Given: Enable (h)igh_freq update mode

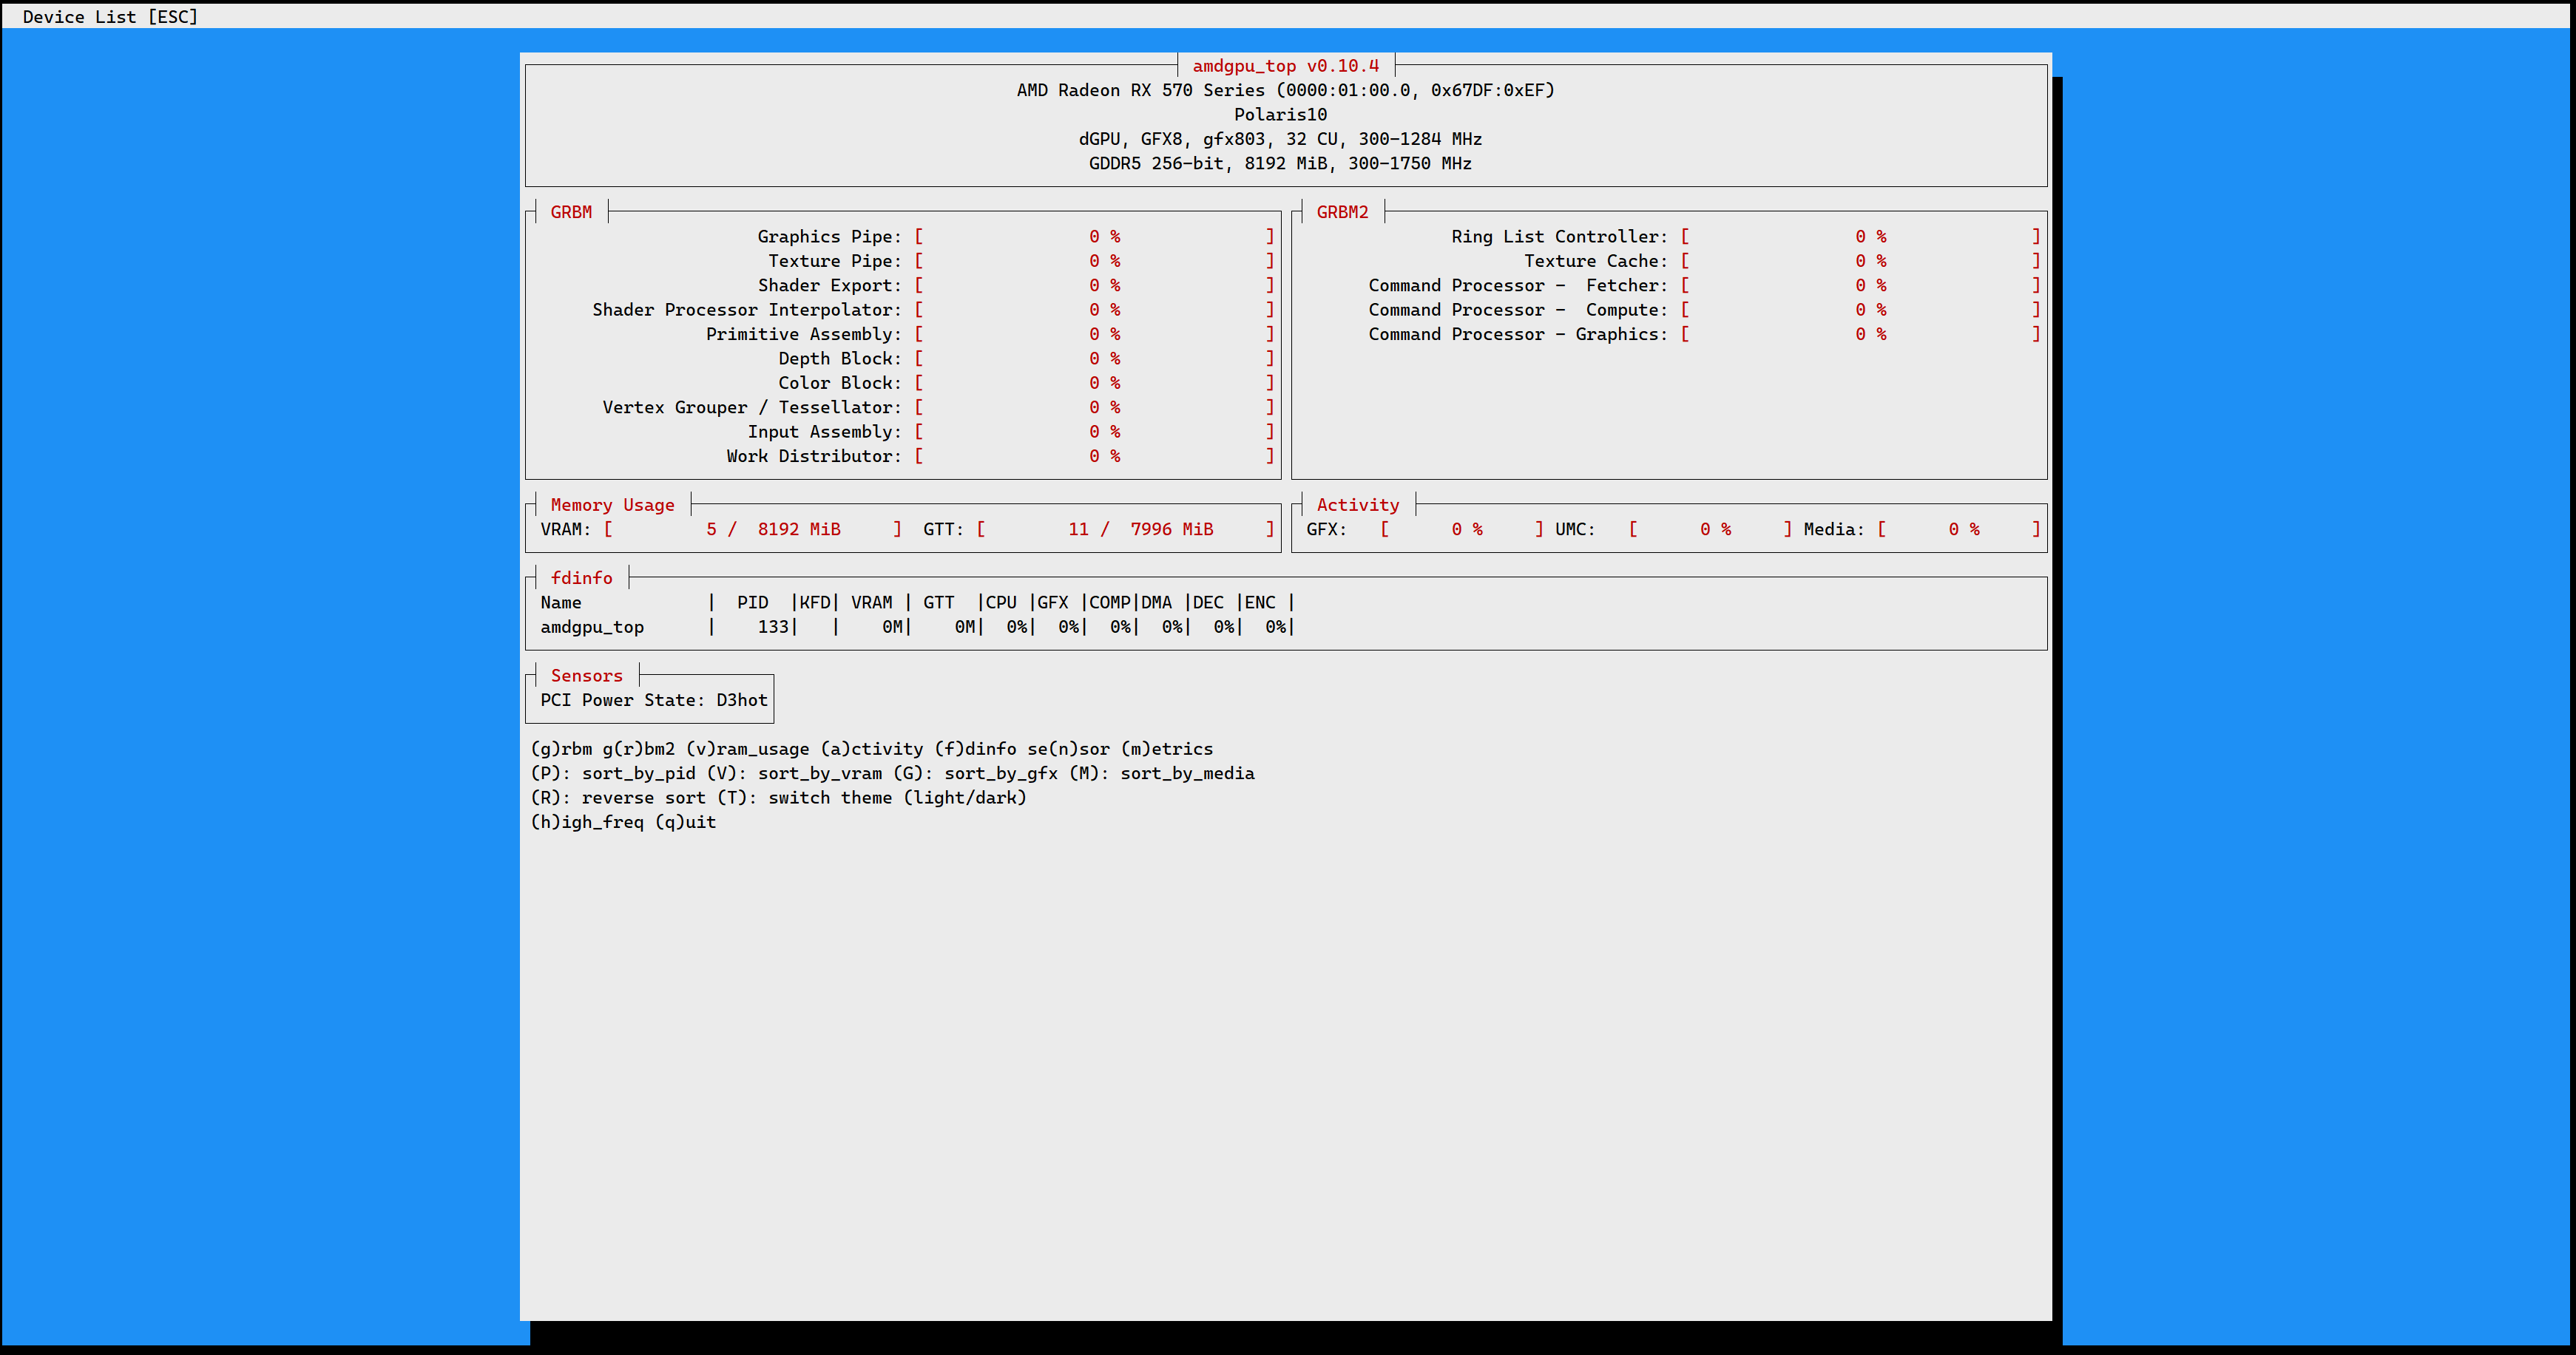Looking at the screenshot, I should [587, 823].
